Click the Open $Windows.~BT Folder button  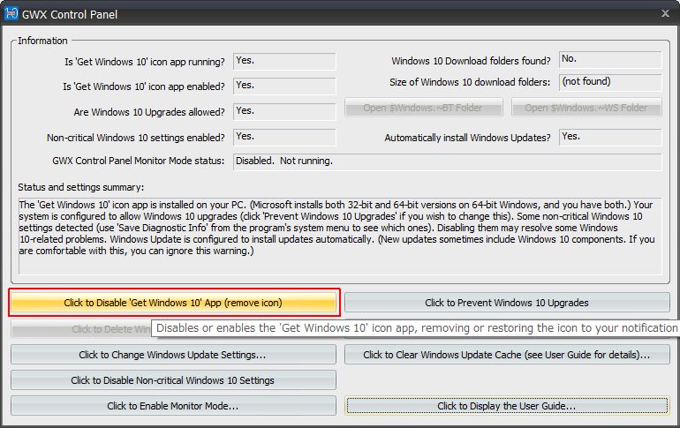(424, 108)
